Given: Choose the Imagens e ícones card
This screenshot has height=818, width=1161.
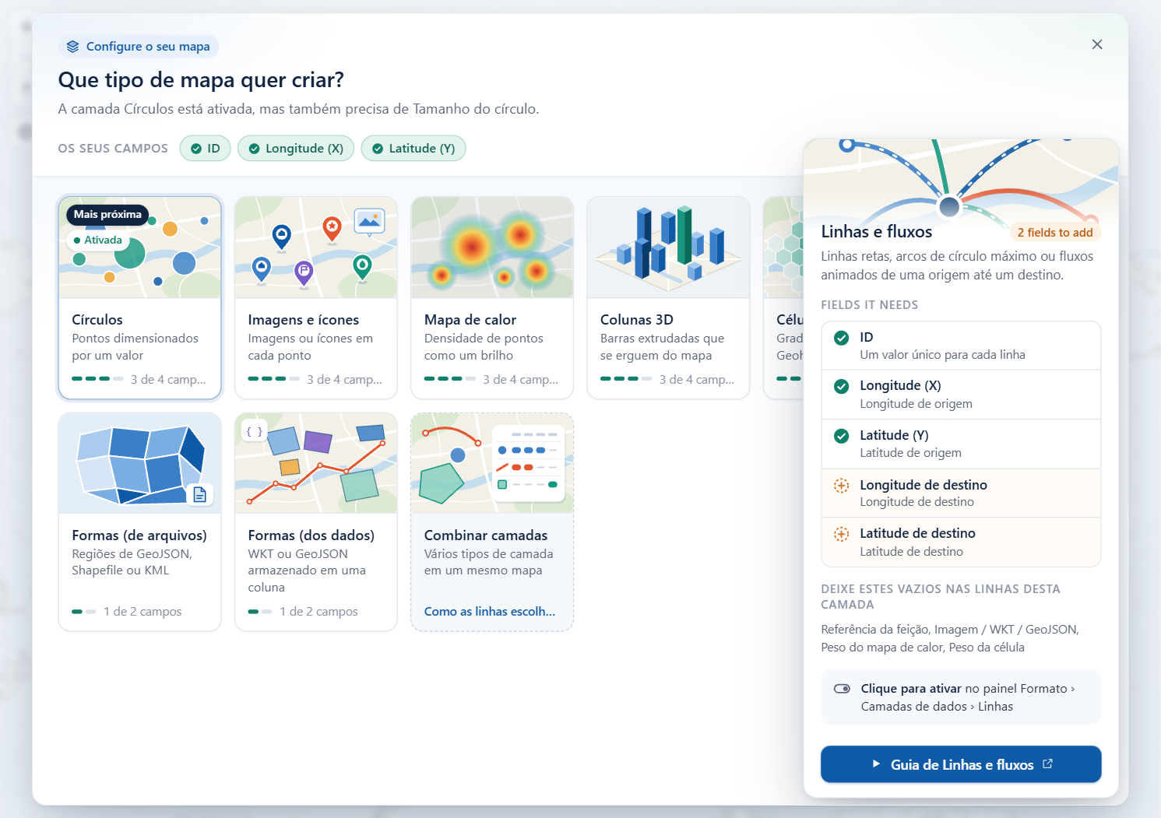Looking at the screenshot, I should 316,297.
